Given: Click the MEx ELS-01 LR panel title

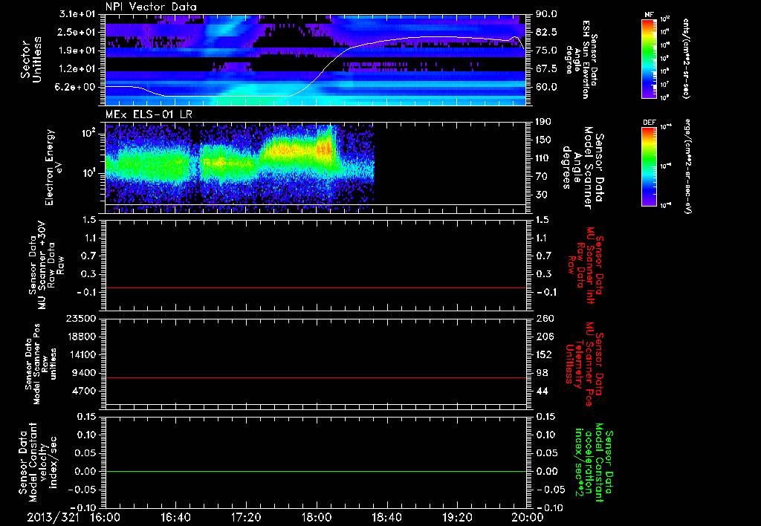Looking at the screenshot, I should [148, 115].
